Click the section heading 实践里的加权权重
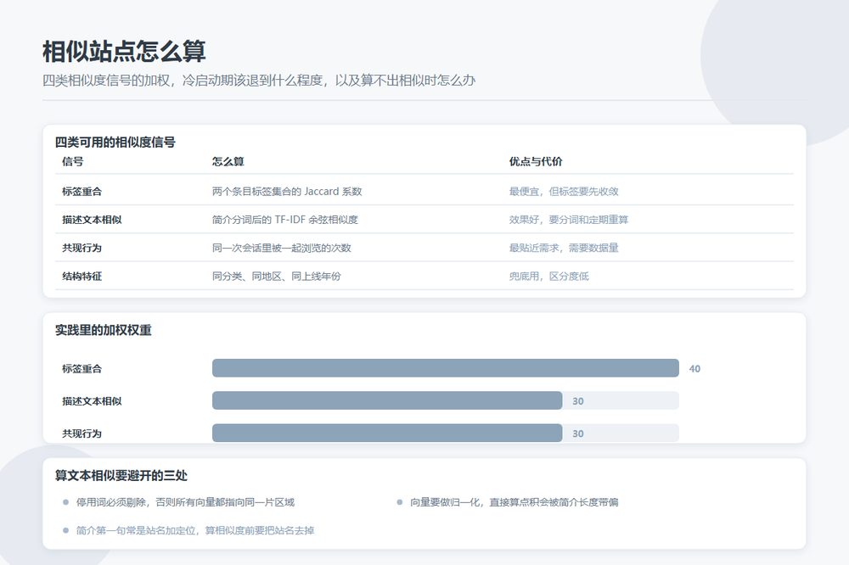The height and width of the screenshot is (565, 849). coord(104,330)
